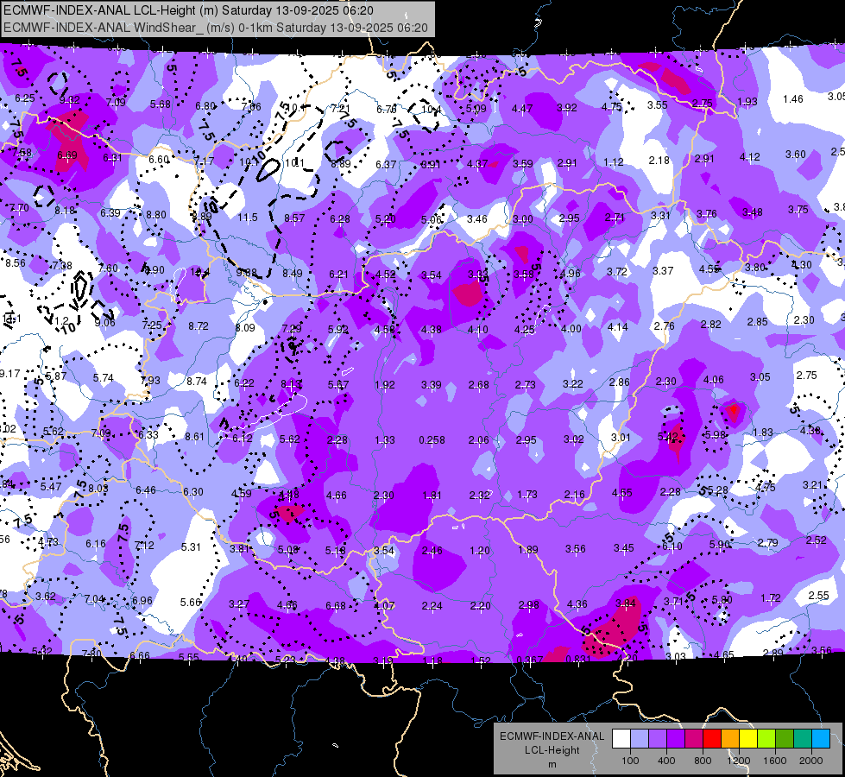This screenshot has width=845, height=777.
Task: Select the sky blue legend swatch
Action: 821,739
